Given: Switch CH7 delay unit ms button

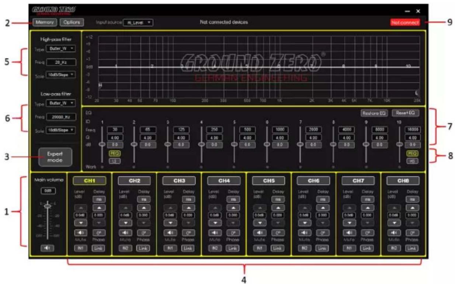Looking at the screenshot, I should 367,199.
